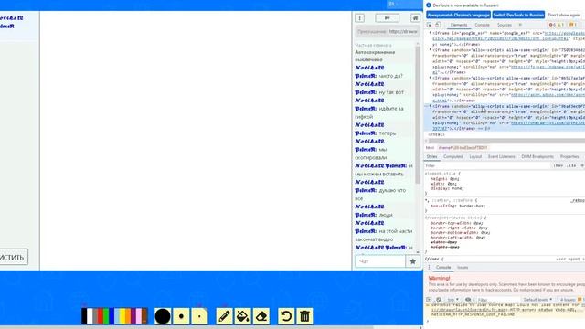The image size is (585, 329).
Task: Open the Properties tab
Action: tap(569, 156)
